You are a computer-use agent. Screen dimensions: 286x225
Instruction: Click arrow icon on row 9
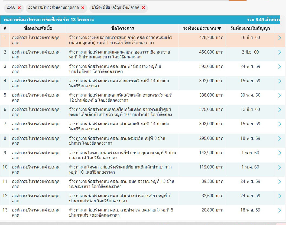coord(280,153)
